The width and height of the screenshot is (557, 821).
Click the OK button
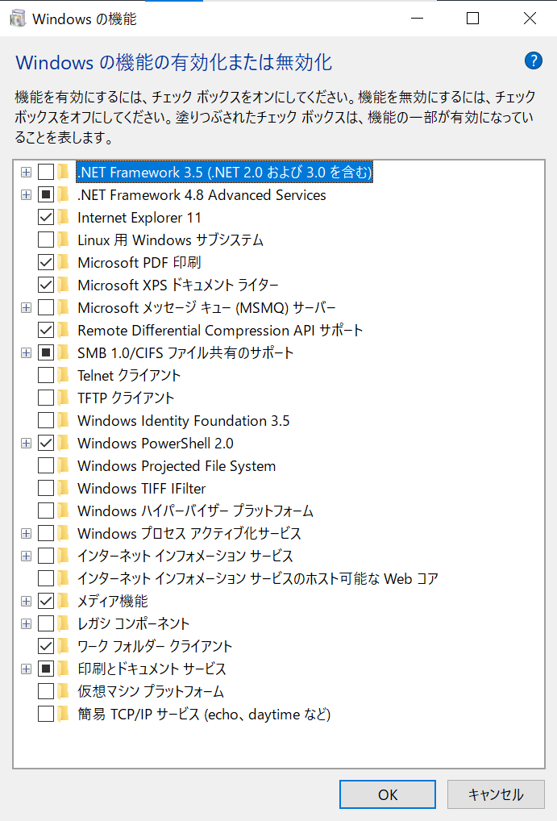[x=388, y=794]
